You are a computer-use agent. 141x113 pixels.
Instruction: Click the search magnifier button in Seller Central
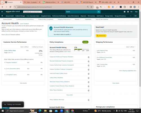99,12
